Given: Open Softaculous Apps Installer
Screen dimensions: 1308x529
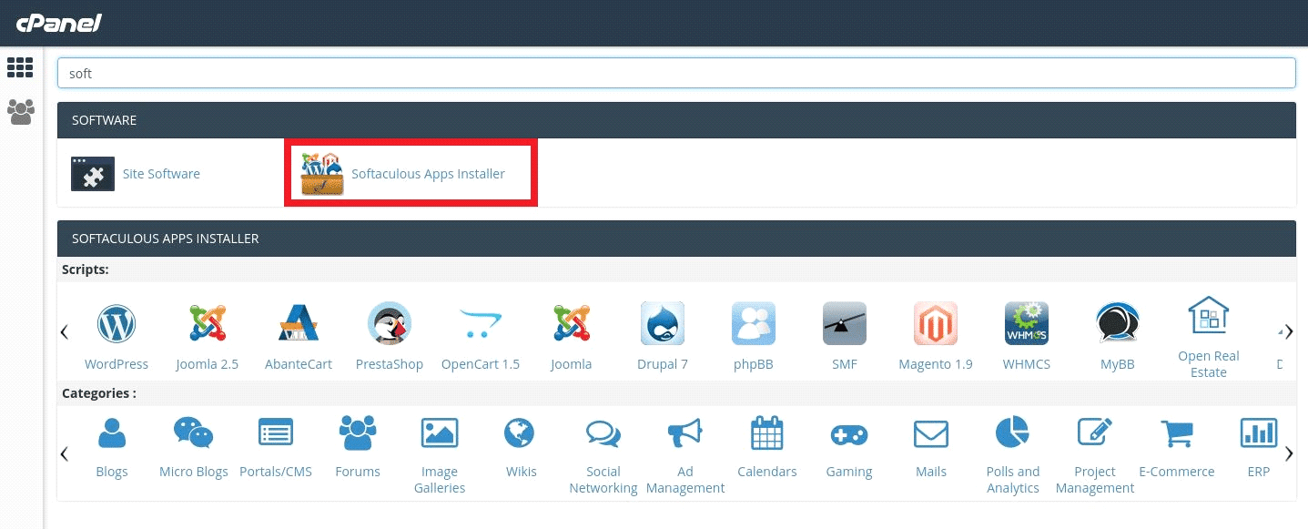Looking at the screenshot, I should (428, 173).
